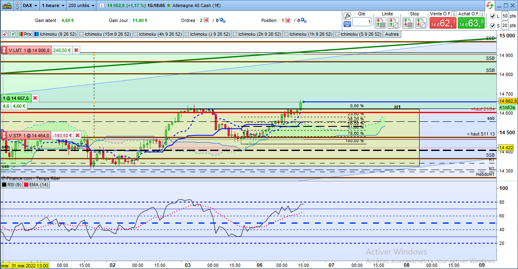
Task: Select the RSI (9) indicator label
Action: (x=12, y=185)
